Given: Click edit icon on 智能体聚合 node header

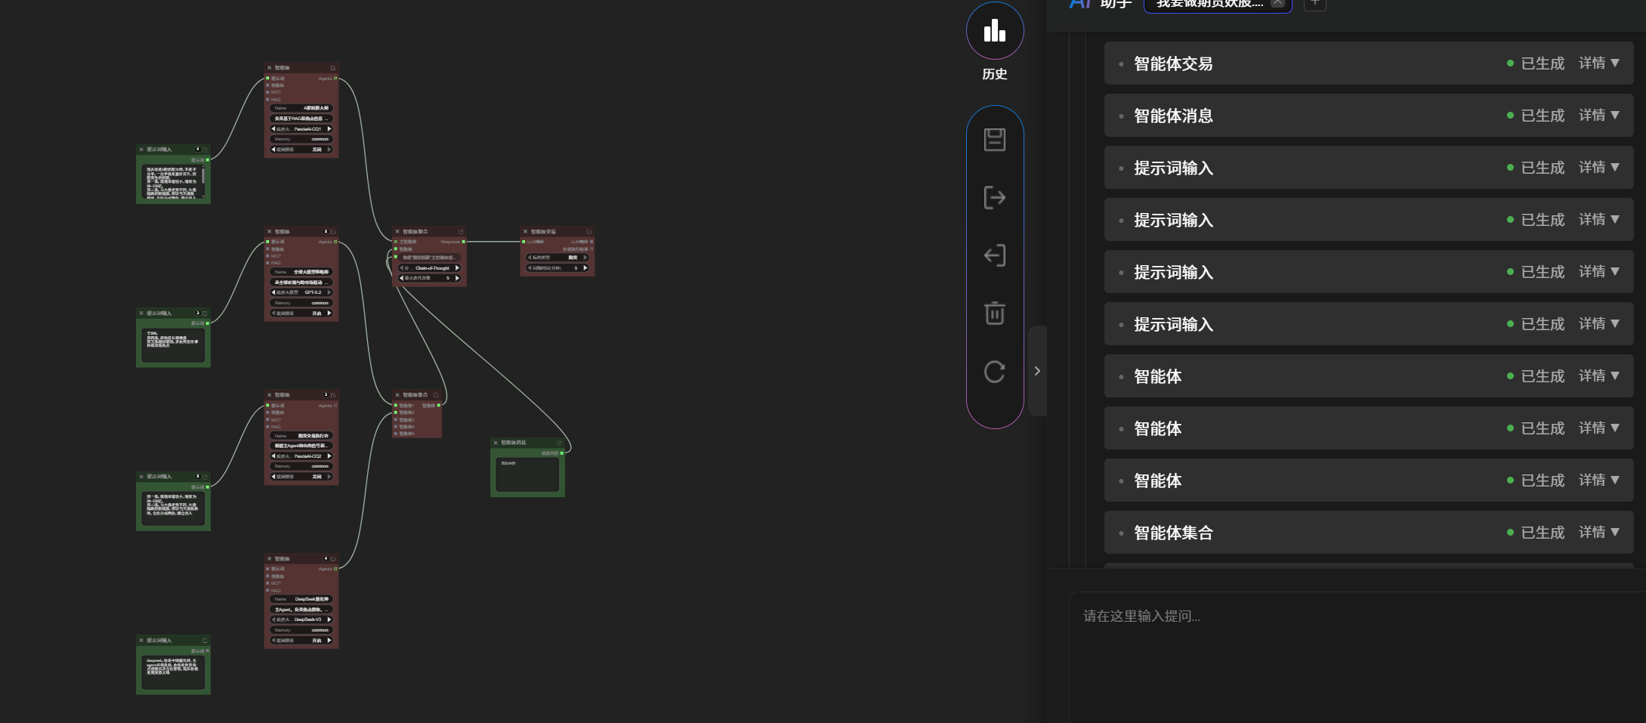Looking at the screenshot, I should pos(461,232).
